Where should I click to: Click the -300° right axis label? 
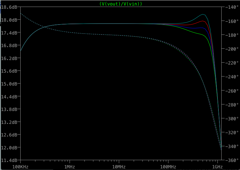tap(231, 118)
